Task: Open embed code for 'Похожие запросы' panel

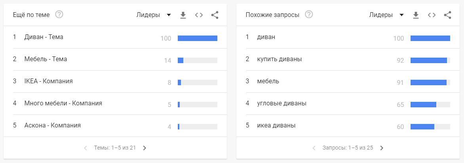Action: pos(432,15)
